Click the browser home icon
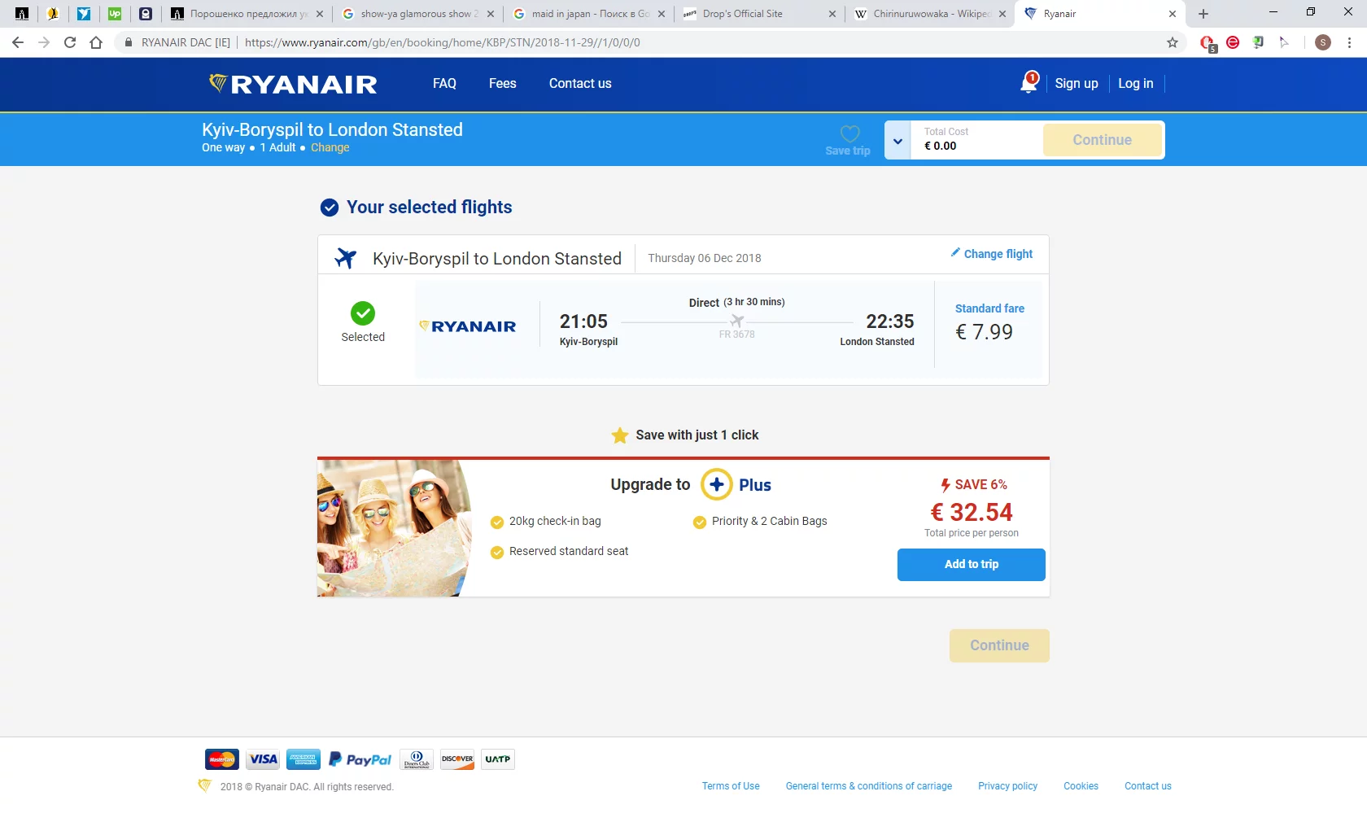Viewport: 1367px width, 822px height. (96, 42)
